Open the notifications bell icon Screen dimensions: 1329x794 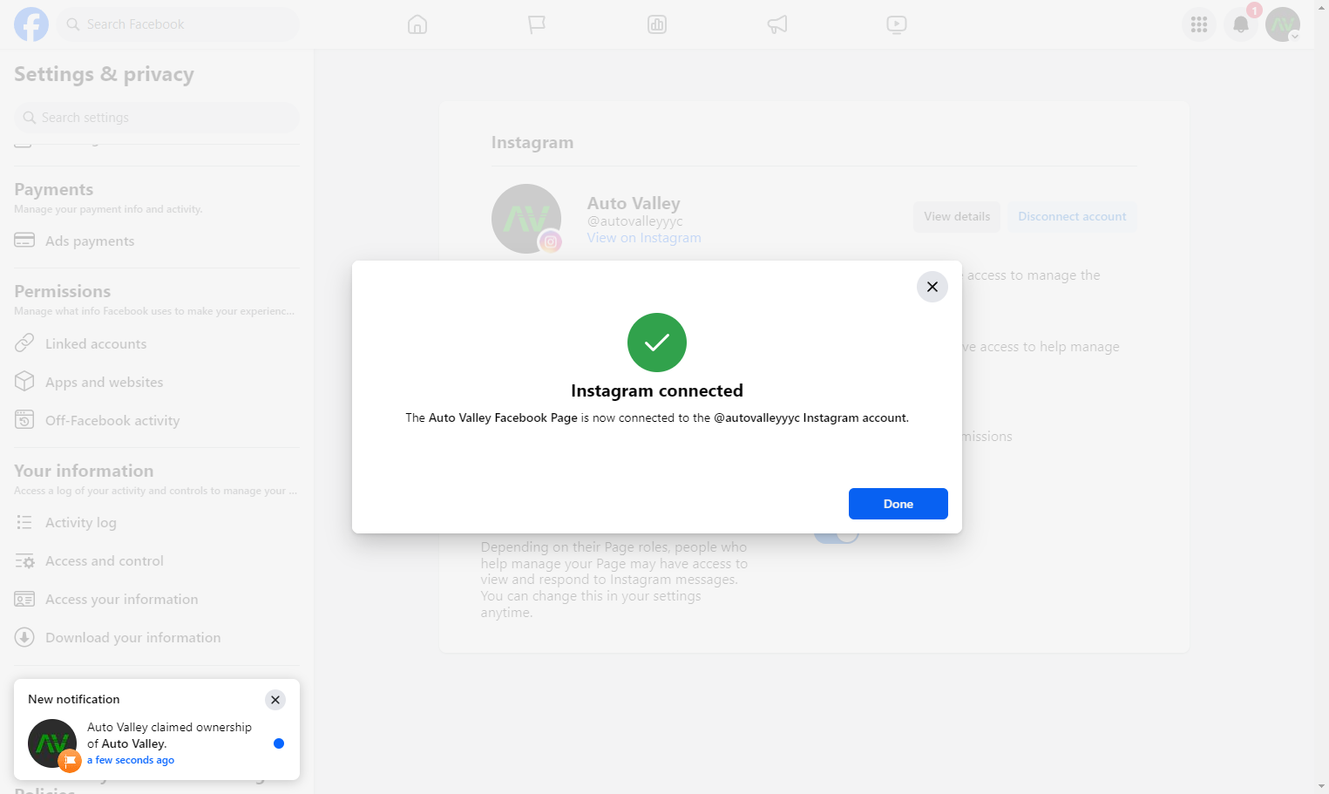(x=1241, y=24)
